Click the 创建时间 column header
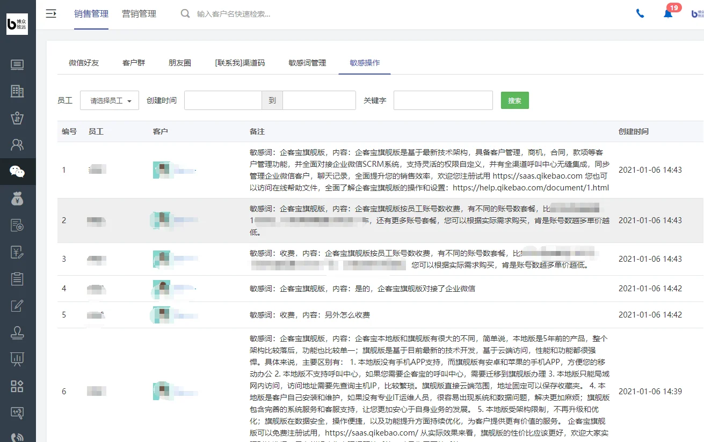Viewport: 704px width, 442px height. pos(634,131)
